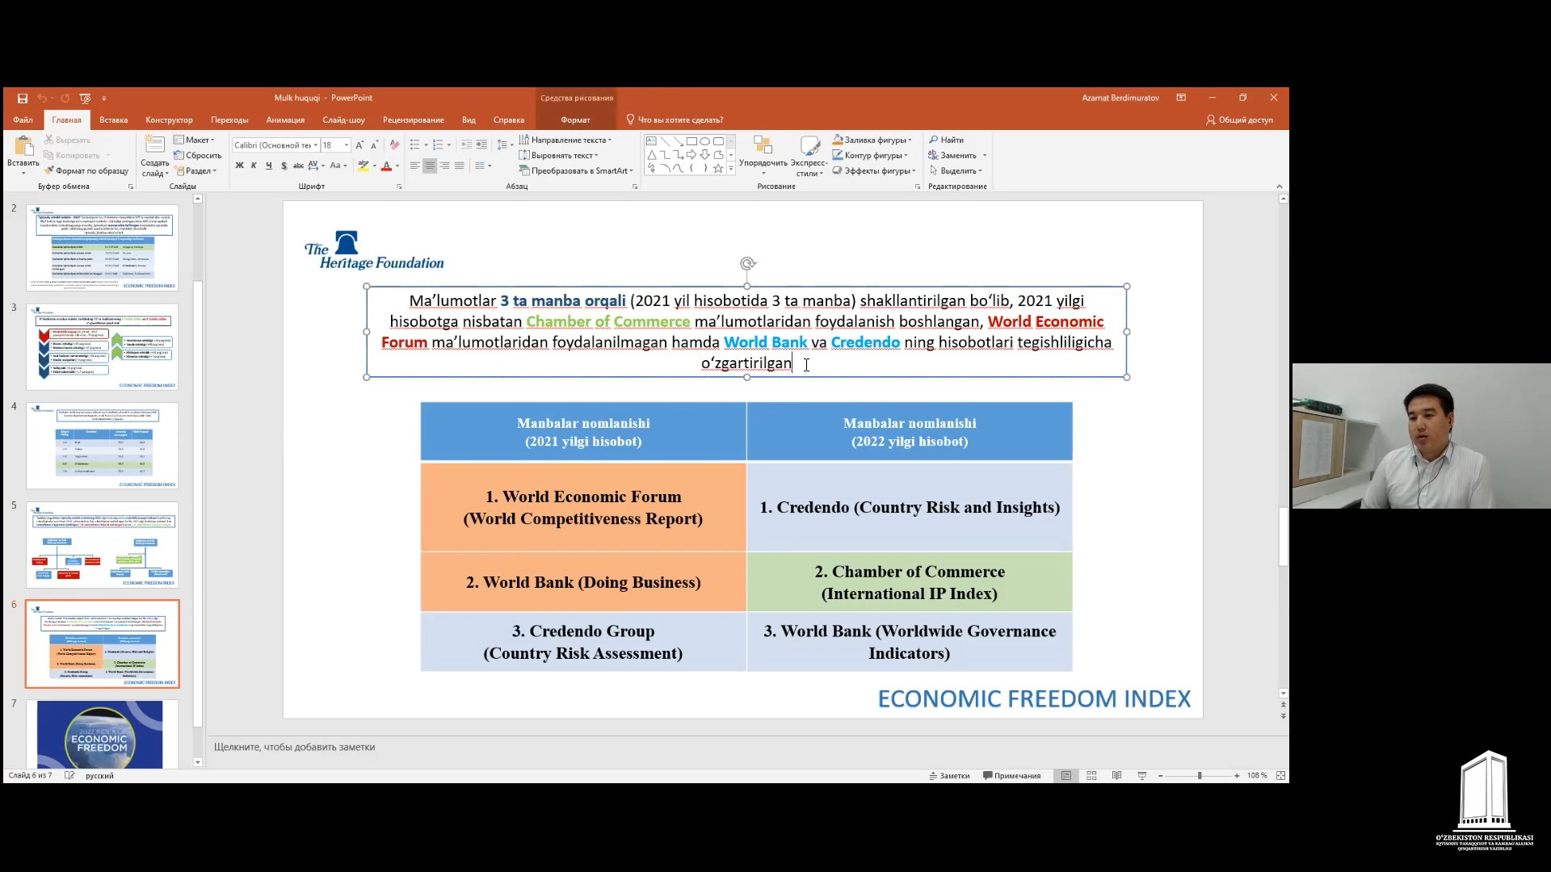Click the Paste (Вставить) clipboard icon
This screenshot has width=1551, height=872.
pos(23,148)
